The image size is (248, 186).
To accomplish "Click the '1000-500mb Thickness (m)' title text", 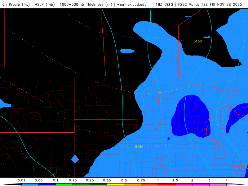I will click(x=86, y=4).
